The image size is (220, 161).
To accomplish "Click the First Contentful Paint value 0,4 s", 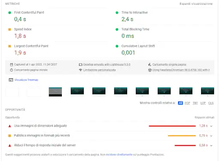I will pyautogui.click(x=20, y=19).
